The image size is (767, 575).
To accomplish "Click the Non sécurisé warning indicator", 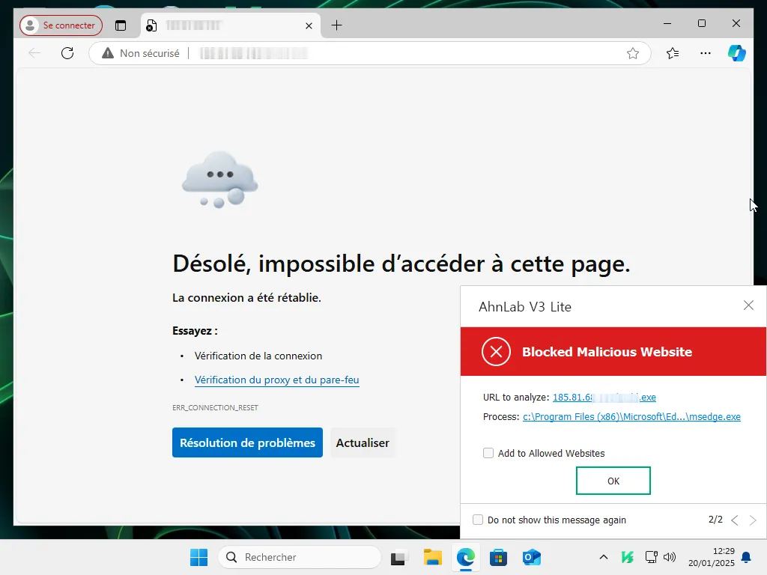I will tap(140, 53).
